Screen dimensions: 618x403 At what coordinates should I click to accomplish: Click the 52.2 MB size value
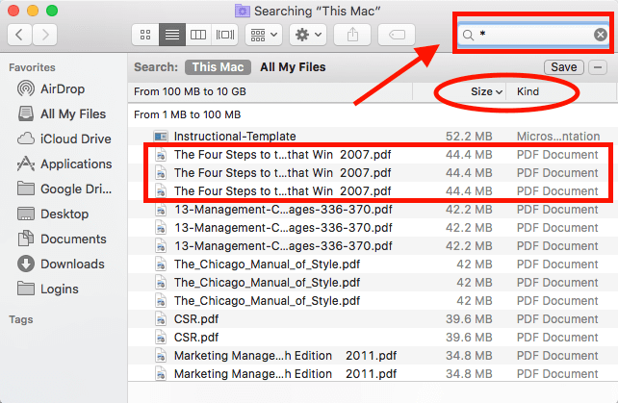coord(469,137)
